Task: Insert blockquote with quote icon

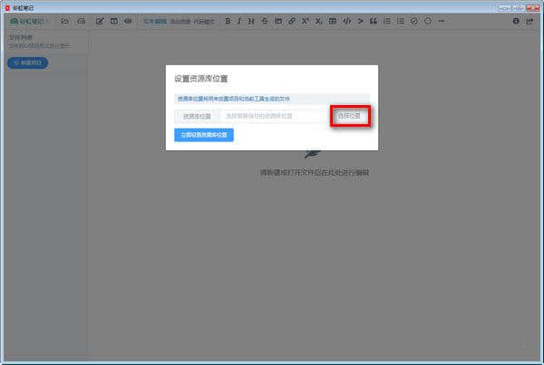Action: (373, 21)
